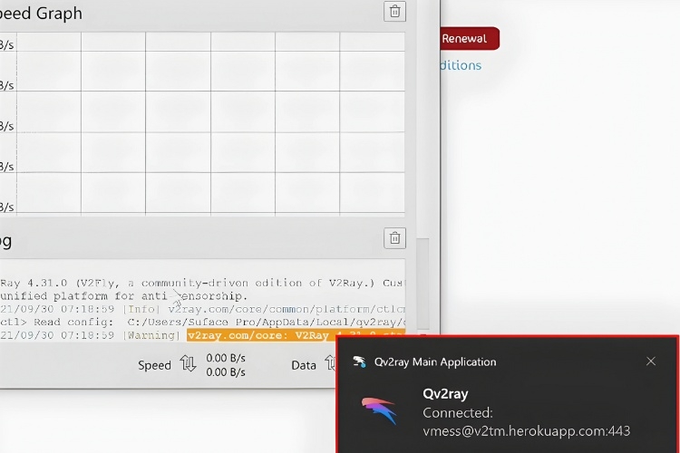Click the [Info] v2ray.com/core/common/platform log line

[202, 310]
